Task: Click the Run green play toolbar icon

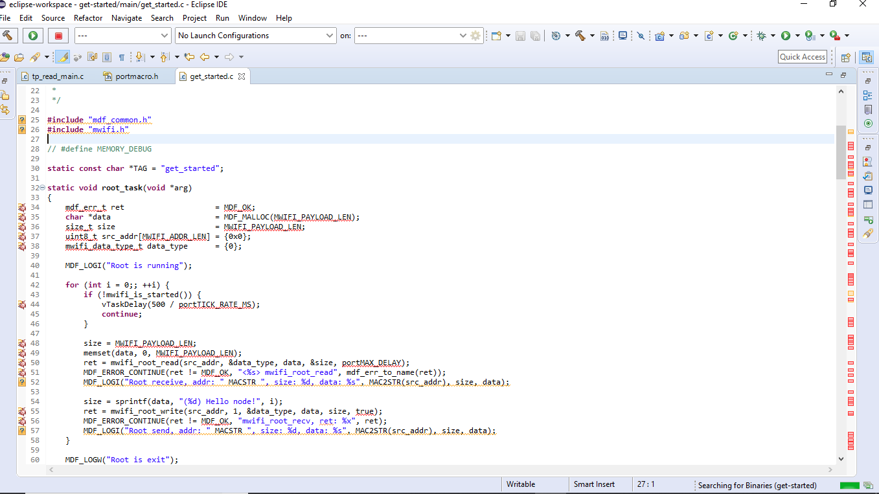Action: click(786, 36)
